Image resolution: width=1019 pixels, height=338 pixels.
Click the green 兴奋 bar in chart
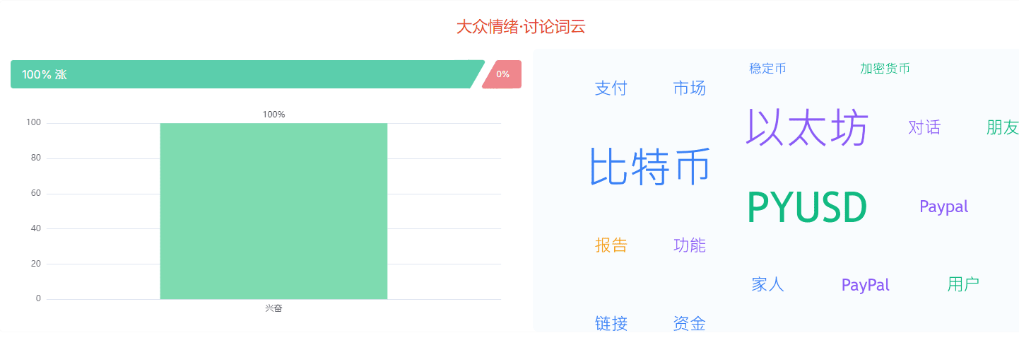click(x=273, y=211)
